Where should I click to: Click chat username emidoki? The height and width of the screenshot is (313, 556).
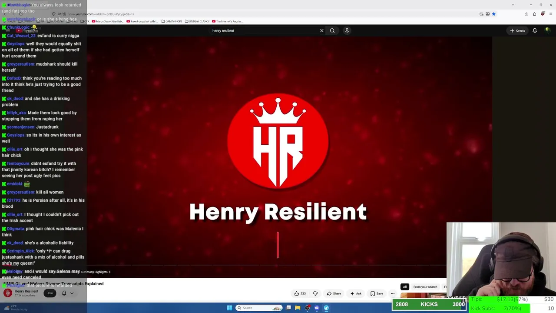tap(14, 184)
